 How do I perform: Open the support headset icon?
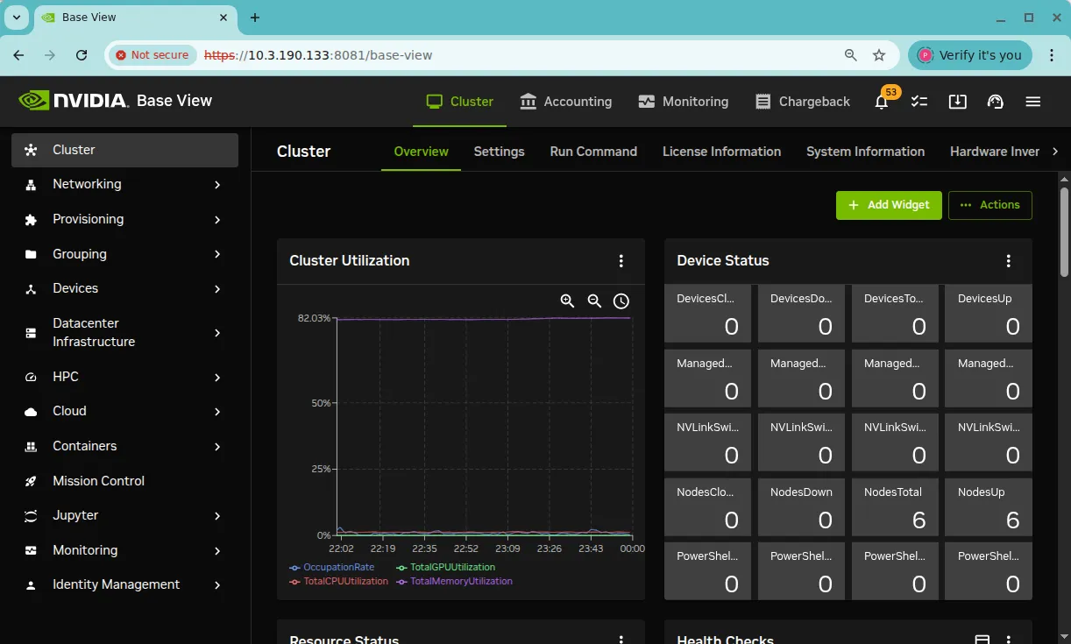click(x=995, y=102)
